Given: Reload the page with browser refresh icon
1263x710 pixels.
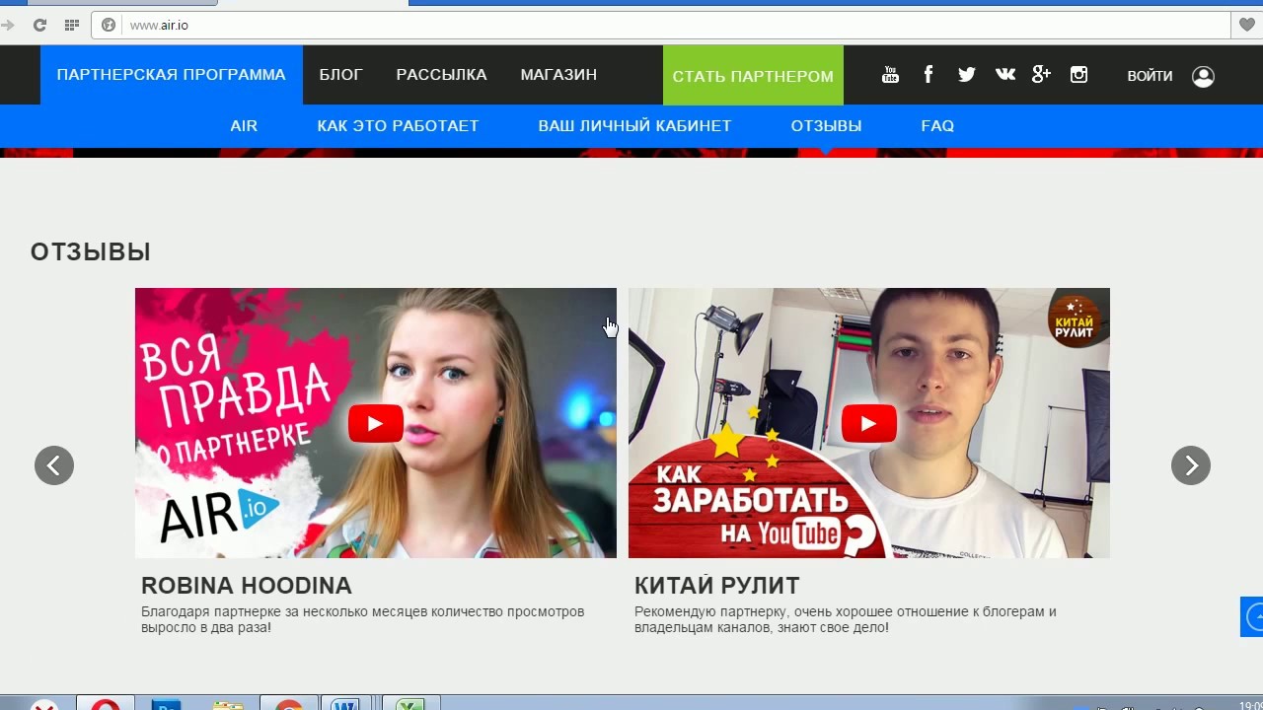Looking at the screenshot, I should [39, 25].
